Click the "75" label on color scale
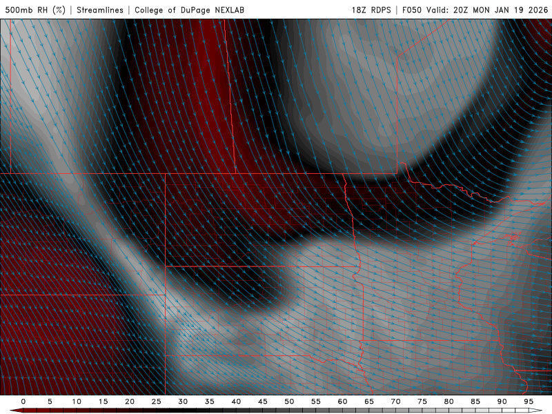Viewport: 552px width, 414px height. click(422, 402)
